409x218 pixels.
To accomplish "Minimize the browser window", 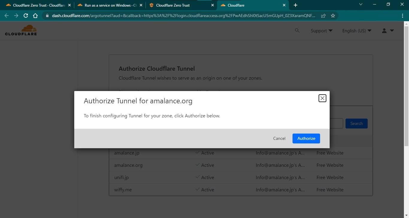I will (375, 4).
